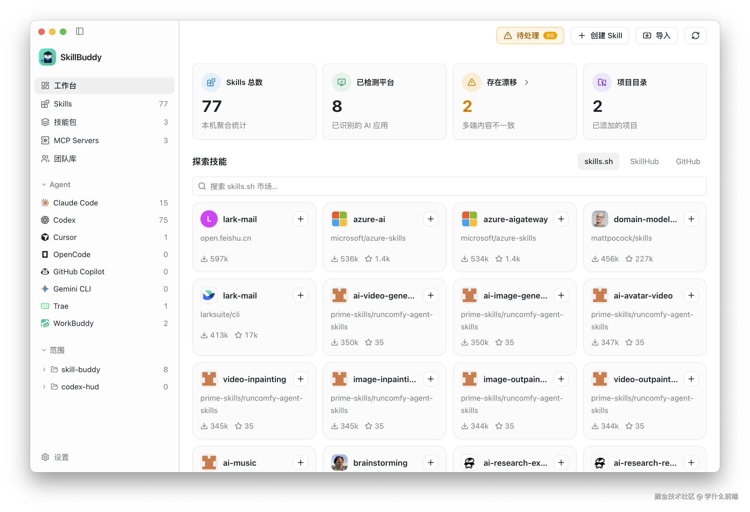Click the video-inpainting card title
Viewport: 750px width, 512px height.
(254, 379)
